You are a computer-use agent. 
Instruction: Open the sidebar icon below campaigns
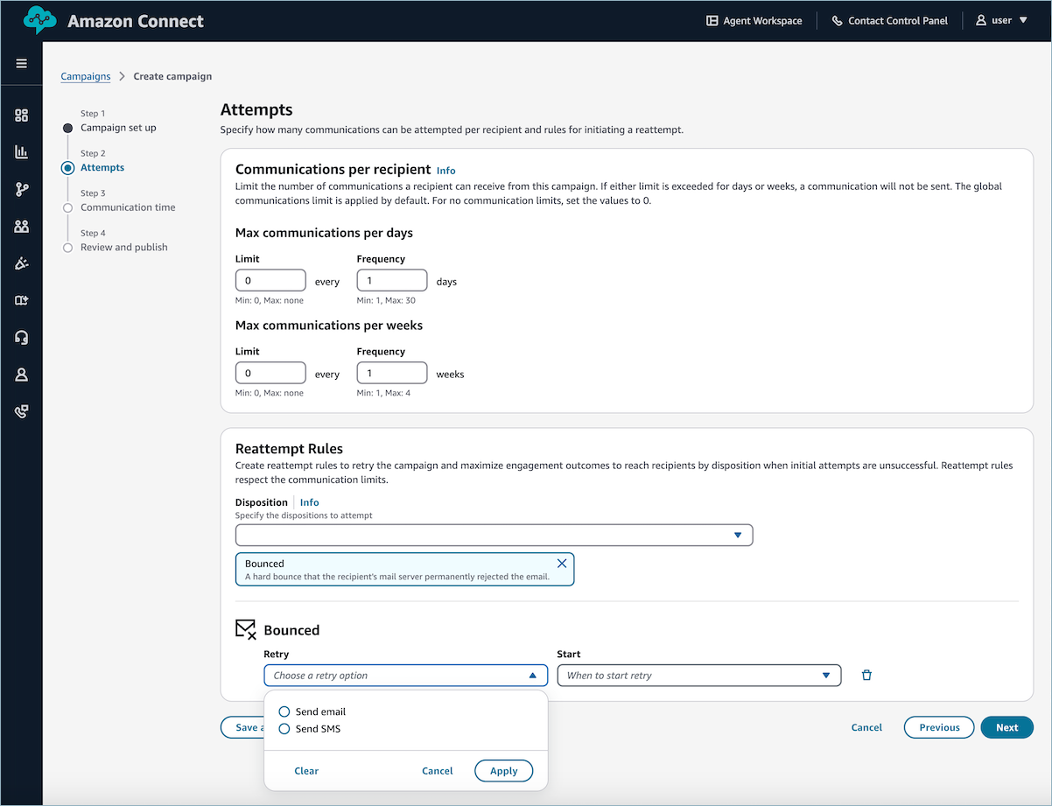pyautogui.click(x=22, y=300)
